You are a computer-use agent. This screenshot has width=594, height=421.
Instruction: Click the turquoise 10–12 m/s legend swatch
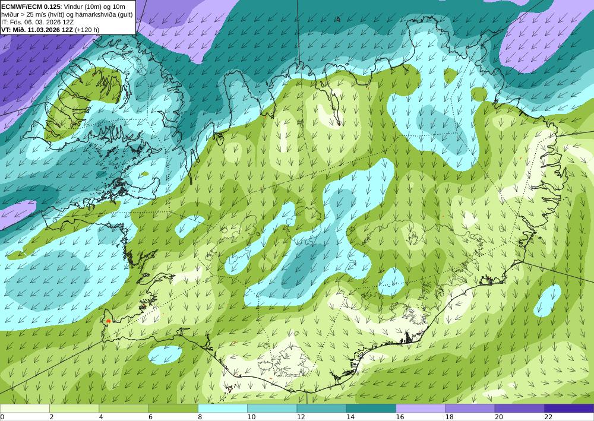pyautogui.click(x=272, y=408)
